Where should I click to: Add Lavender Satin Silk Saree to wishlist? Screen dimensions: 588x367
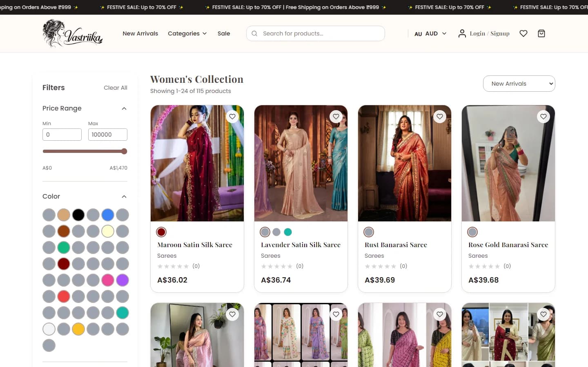(x=336, y=117)
